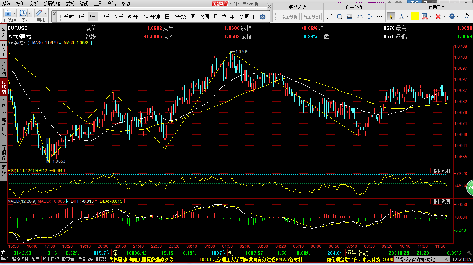Viewport: 473px width, 265px height.
Task: Switch chart to 60分 period
Action: pos(133,17)
